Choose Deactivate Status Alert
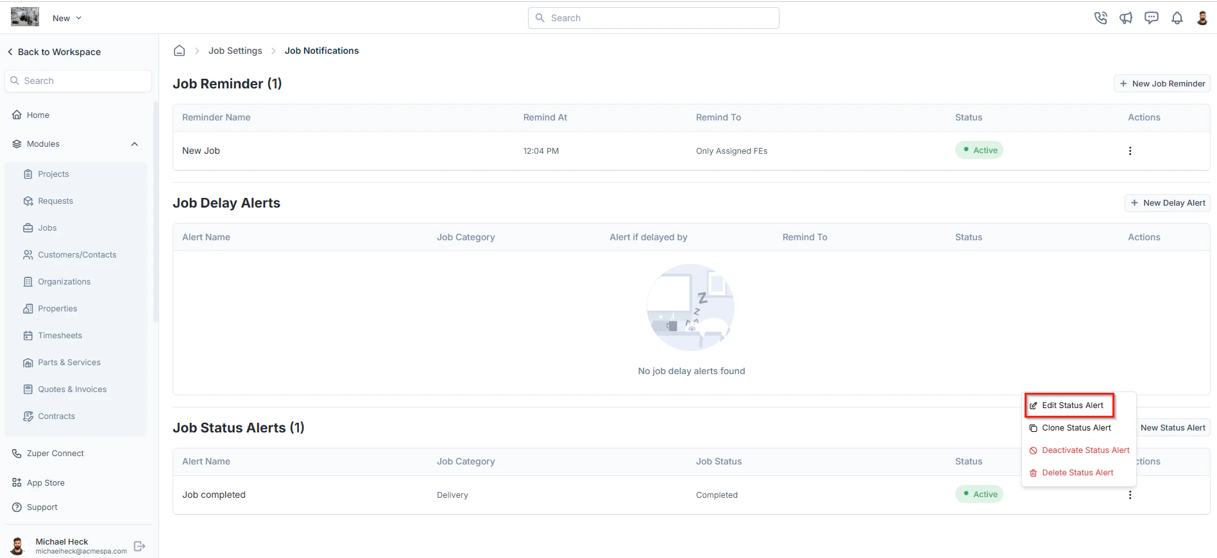The height and width of the screenshot is (558, 1217). click(x=1079, y=450)
